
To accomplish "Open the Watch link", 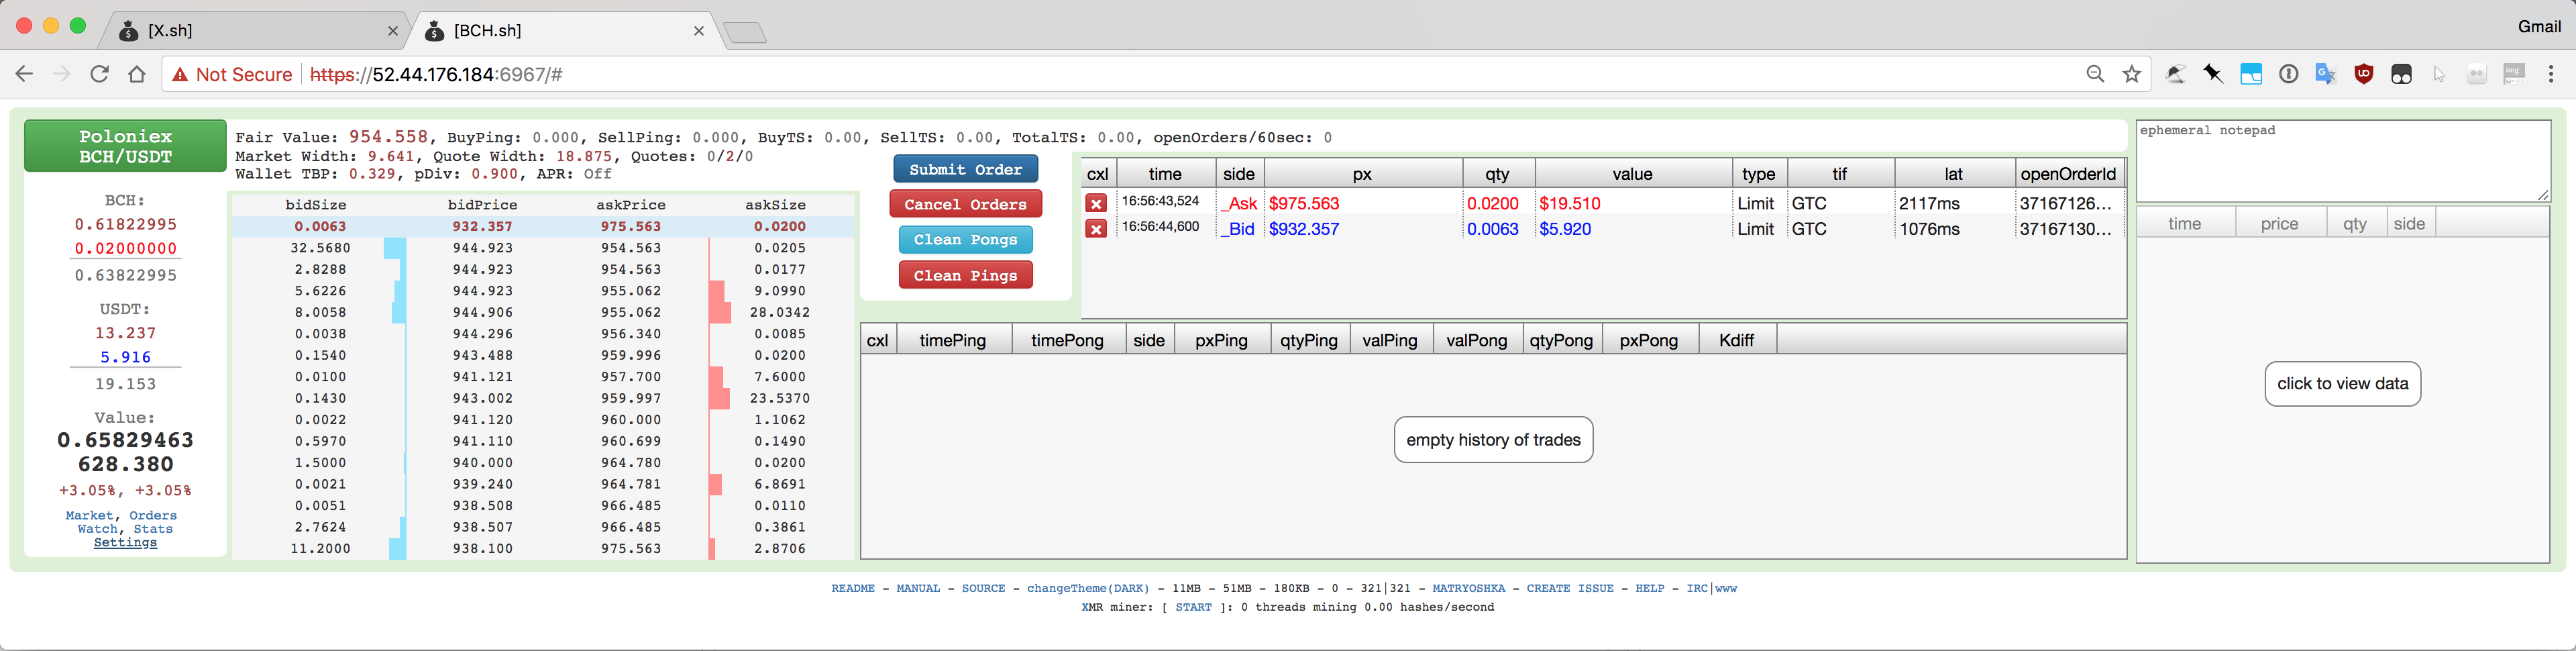I will [98, 529].
